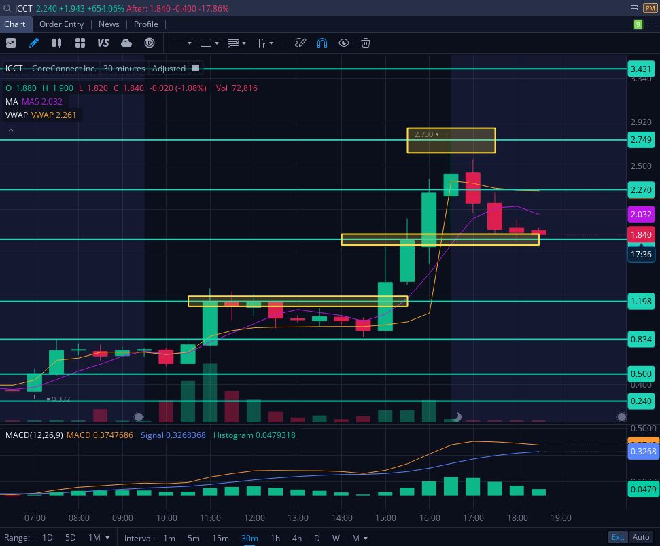
Task: Click the Adjusted label in chart header
Action: click(x=169, y=68)
